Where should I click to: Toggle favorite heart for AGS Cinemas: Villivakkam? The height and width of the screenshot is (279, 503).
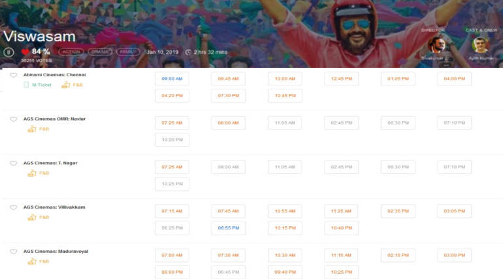pos(13,207)
